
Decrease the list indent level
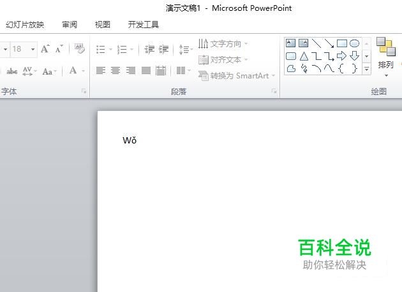[x=149, y=49]
